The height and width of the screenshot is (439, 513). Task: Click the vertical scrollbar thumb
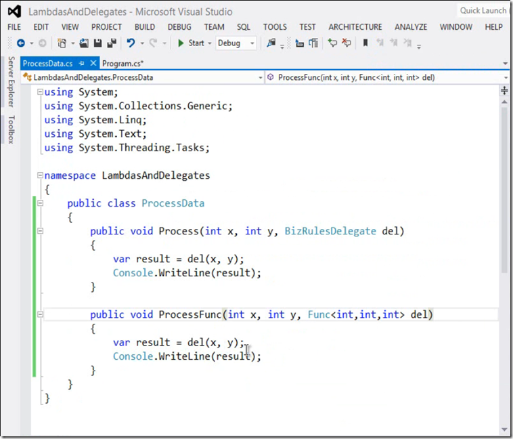tap(504, 190)
